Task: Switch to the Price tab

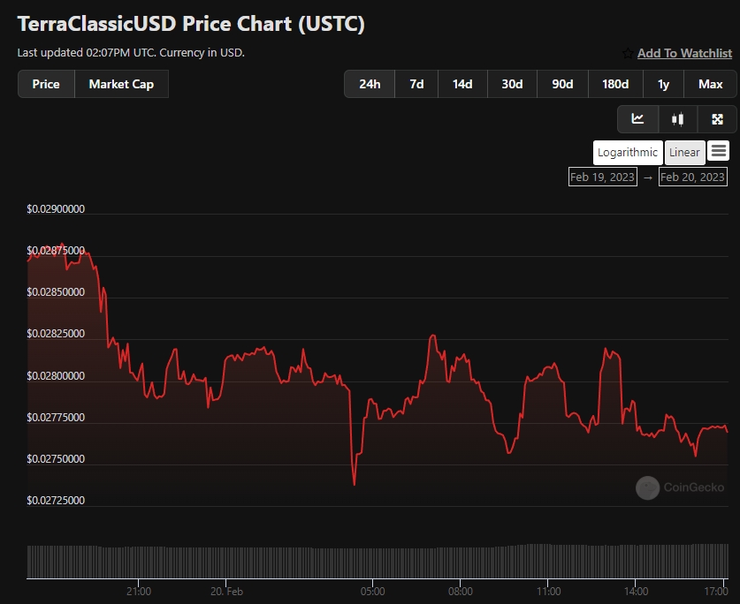Action: coord(46,84)
